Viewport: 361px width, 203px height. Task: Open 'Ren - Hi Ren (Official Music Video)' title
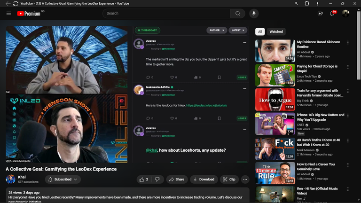coord(317,191)
